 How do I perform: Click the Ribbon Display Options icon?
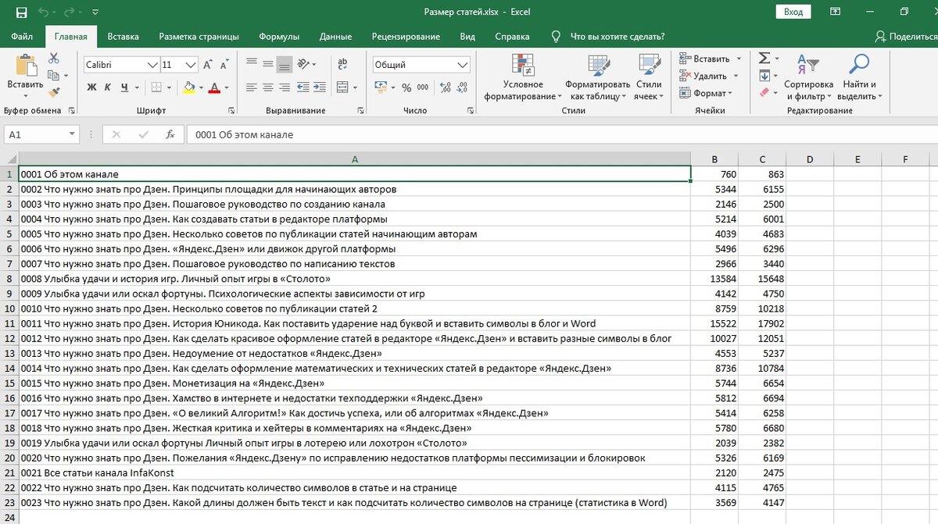coord(836,12)
